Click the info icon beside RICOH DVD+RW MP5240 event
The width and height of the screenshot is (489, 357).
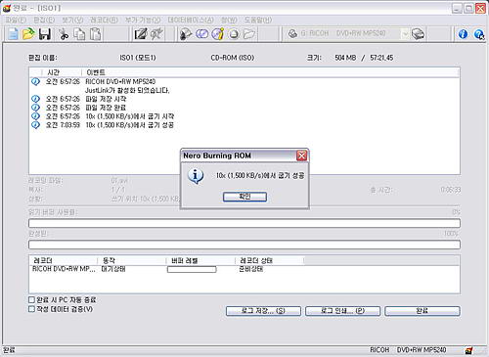coord(35,81)
